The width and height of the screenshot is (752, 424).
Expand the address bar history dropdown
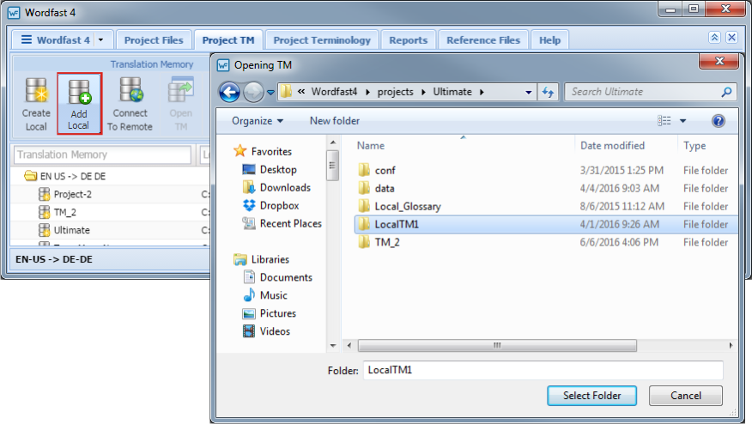tap(528, 92)
